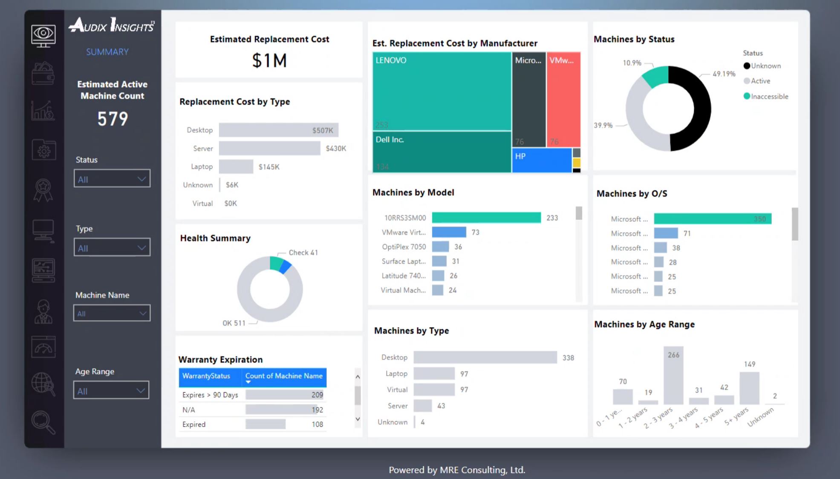Open the award ribbon badge icon
840x479 pixels.
click(43, 190)
